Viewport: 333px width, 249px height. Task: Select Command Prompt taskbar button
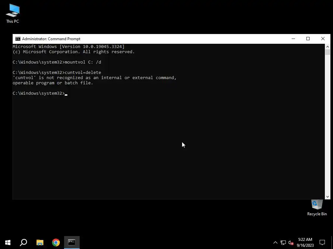72,243
